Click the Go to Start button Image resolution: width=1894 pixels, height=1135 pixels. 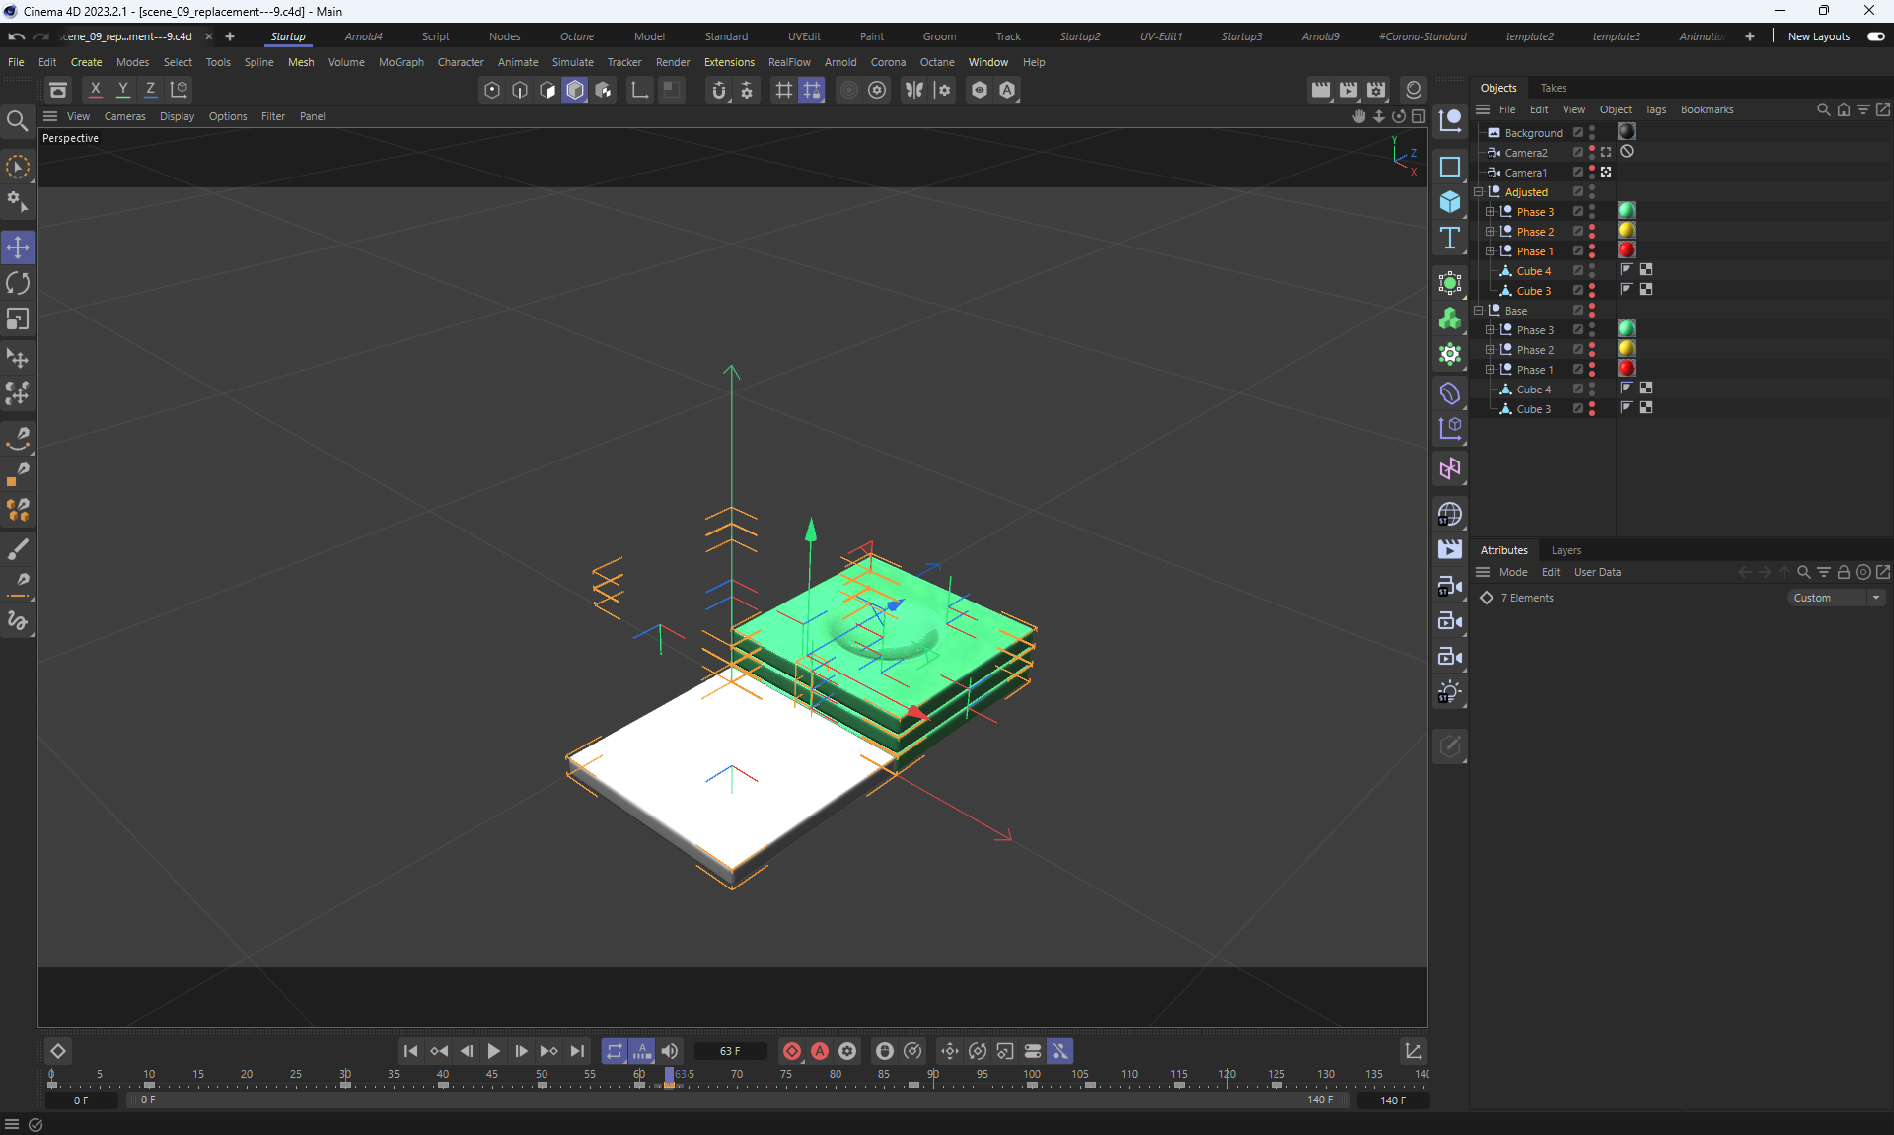pyautogui.click(x=410, y=1051)
